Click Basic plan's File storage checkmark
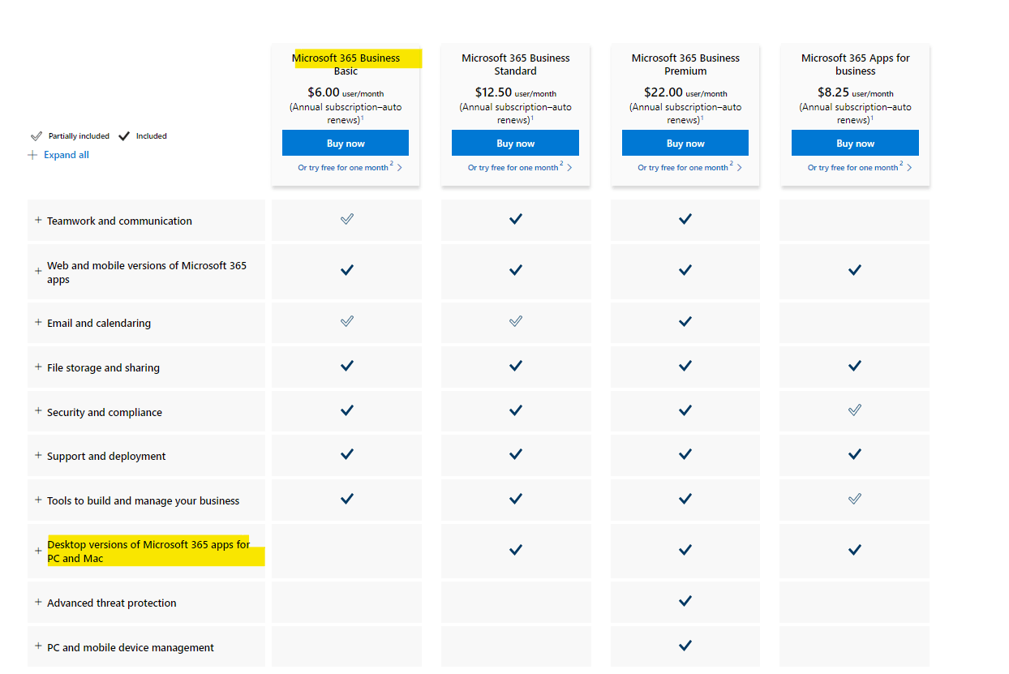The width and height of the screenshot is (1009, 674). pyautogui.click(x=347, y=366)
